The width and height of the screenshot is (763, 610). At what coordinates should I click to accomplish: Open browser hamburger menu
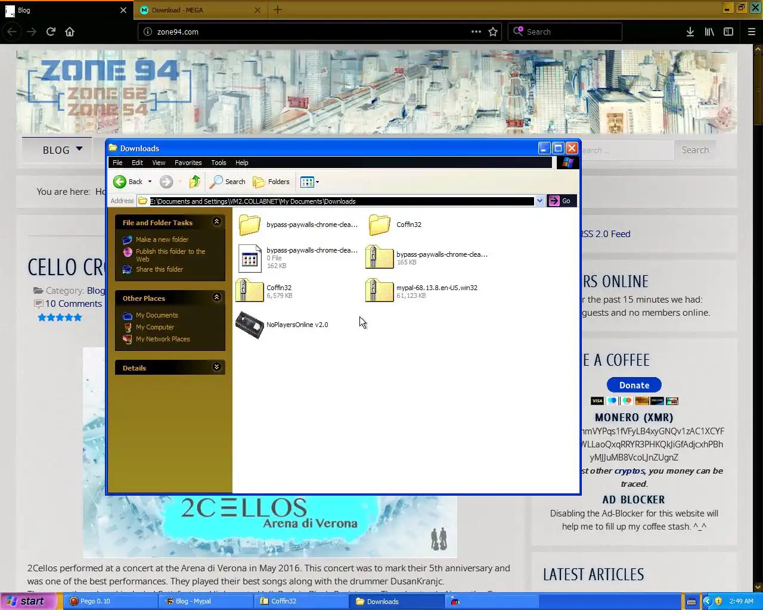(x=752, y=32)
